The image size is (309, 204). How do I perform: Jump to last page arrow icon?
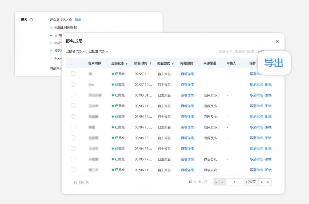click(x=268, y=182)
